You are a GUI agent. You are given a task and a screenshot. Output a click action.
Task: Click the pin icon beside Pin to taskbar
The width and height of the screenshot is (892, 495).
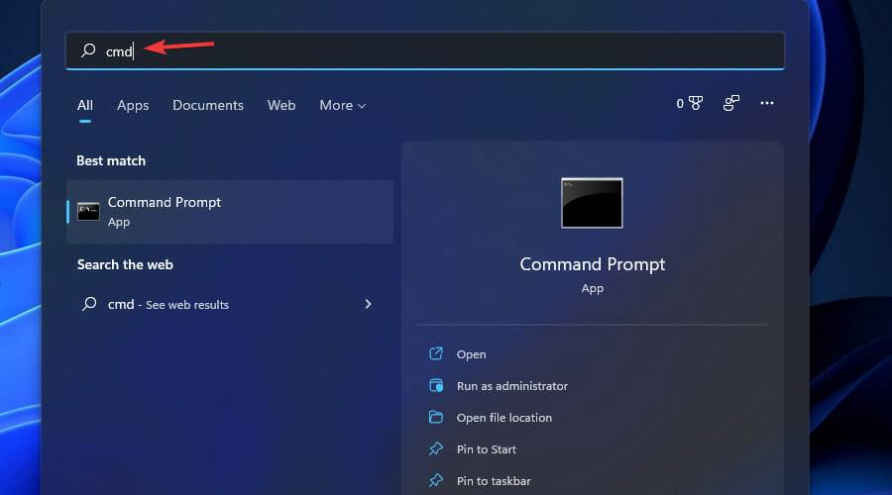(436, 480)
